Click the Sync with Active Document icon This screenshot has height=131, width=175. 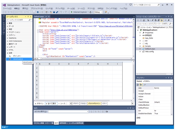point(153,20)
